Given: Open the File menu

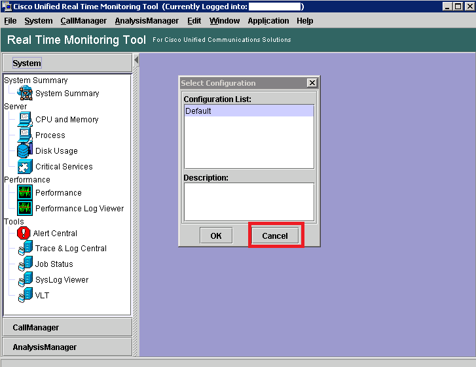Looking at the screenshot, I should click(x=10, y=21).
